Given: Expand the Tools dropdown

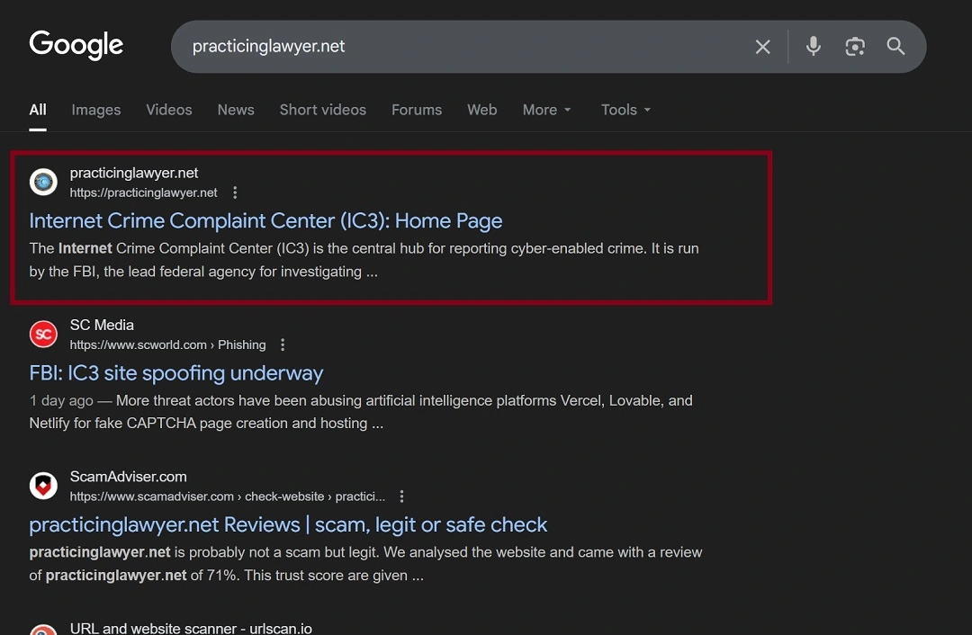Looking at the screenshot, I should pyautogui.click(x=626, y=110).
